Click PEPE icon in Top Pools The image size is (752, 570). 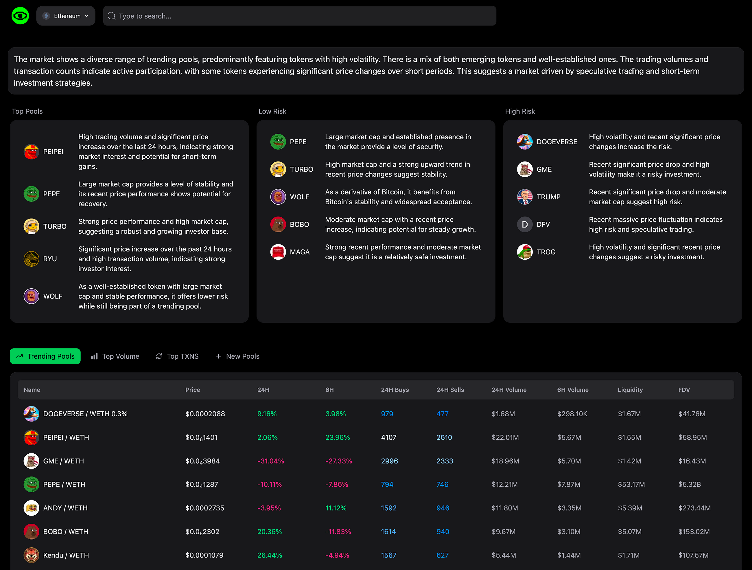31,194
